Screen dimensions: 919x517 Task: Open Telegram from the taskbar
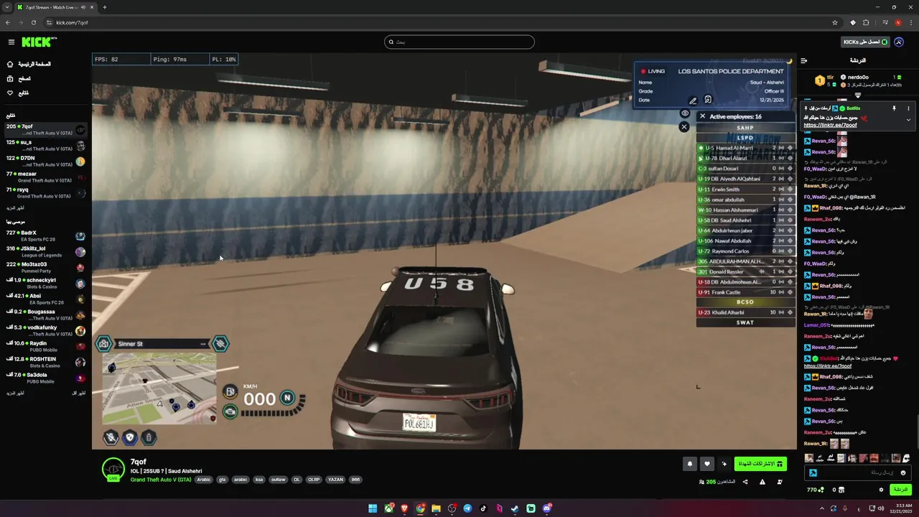pos(467,508)
